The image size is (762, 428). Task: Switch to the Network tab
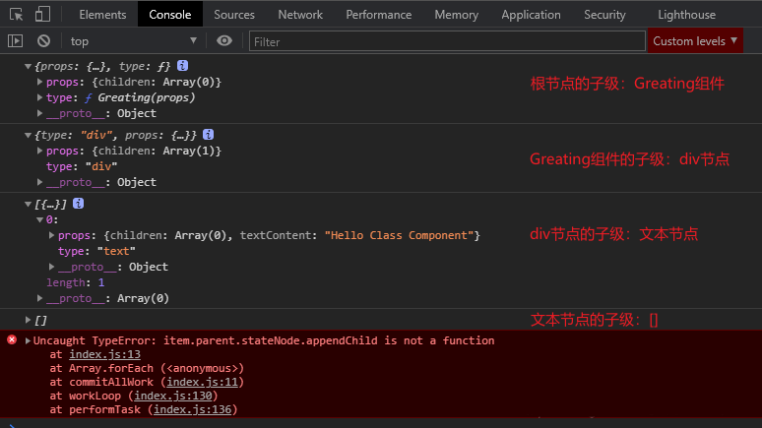pos(300,15)
